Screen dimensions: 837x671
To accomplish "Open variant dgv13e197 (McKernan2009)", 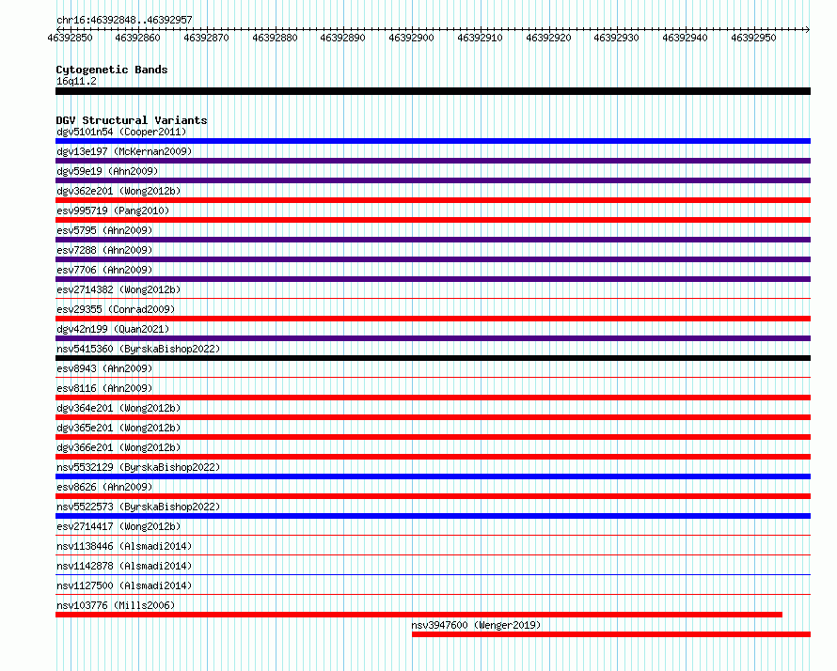I will 124,151.
